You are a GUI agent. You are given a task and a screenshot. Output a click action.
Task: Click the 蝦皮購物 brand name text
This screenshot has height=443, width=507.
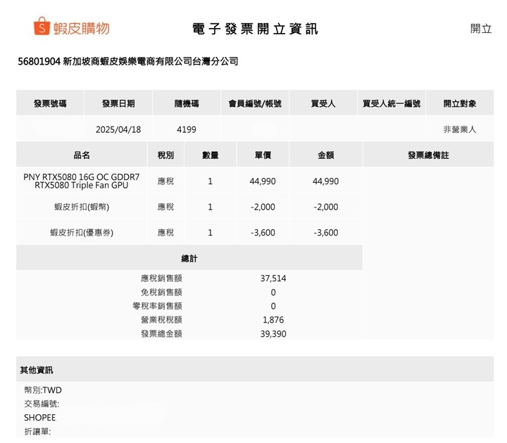(x=82, y=28)
